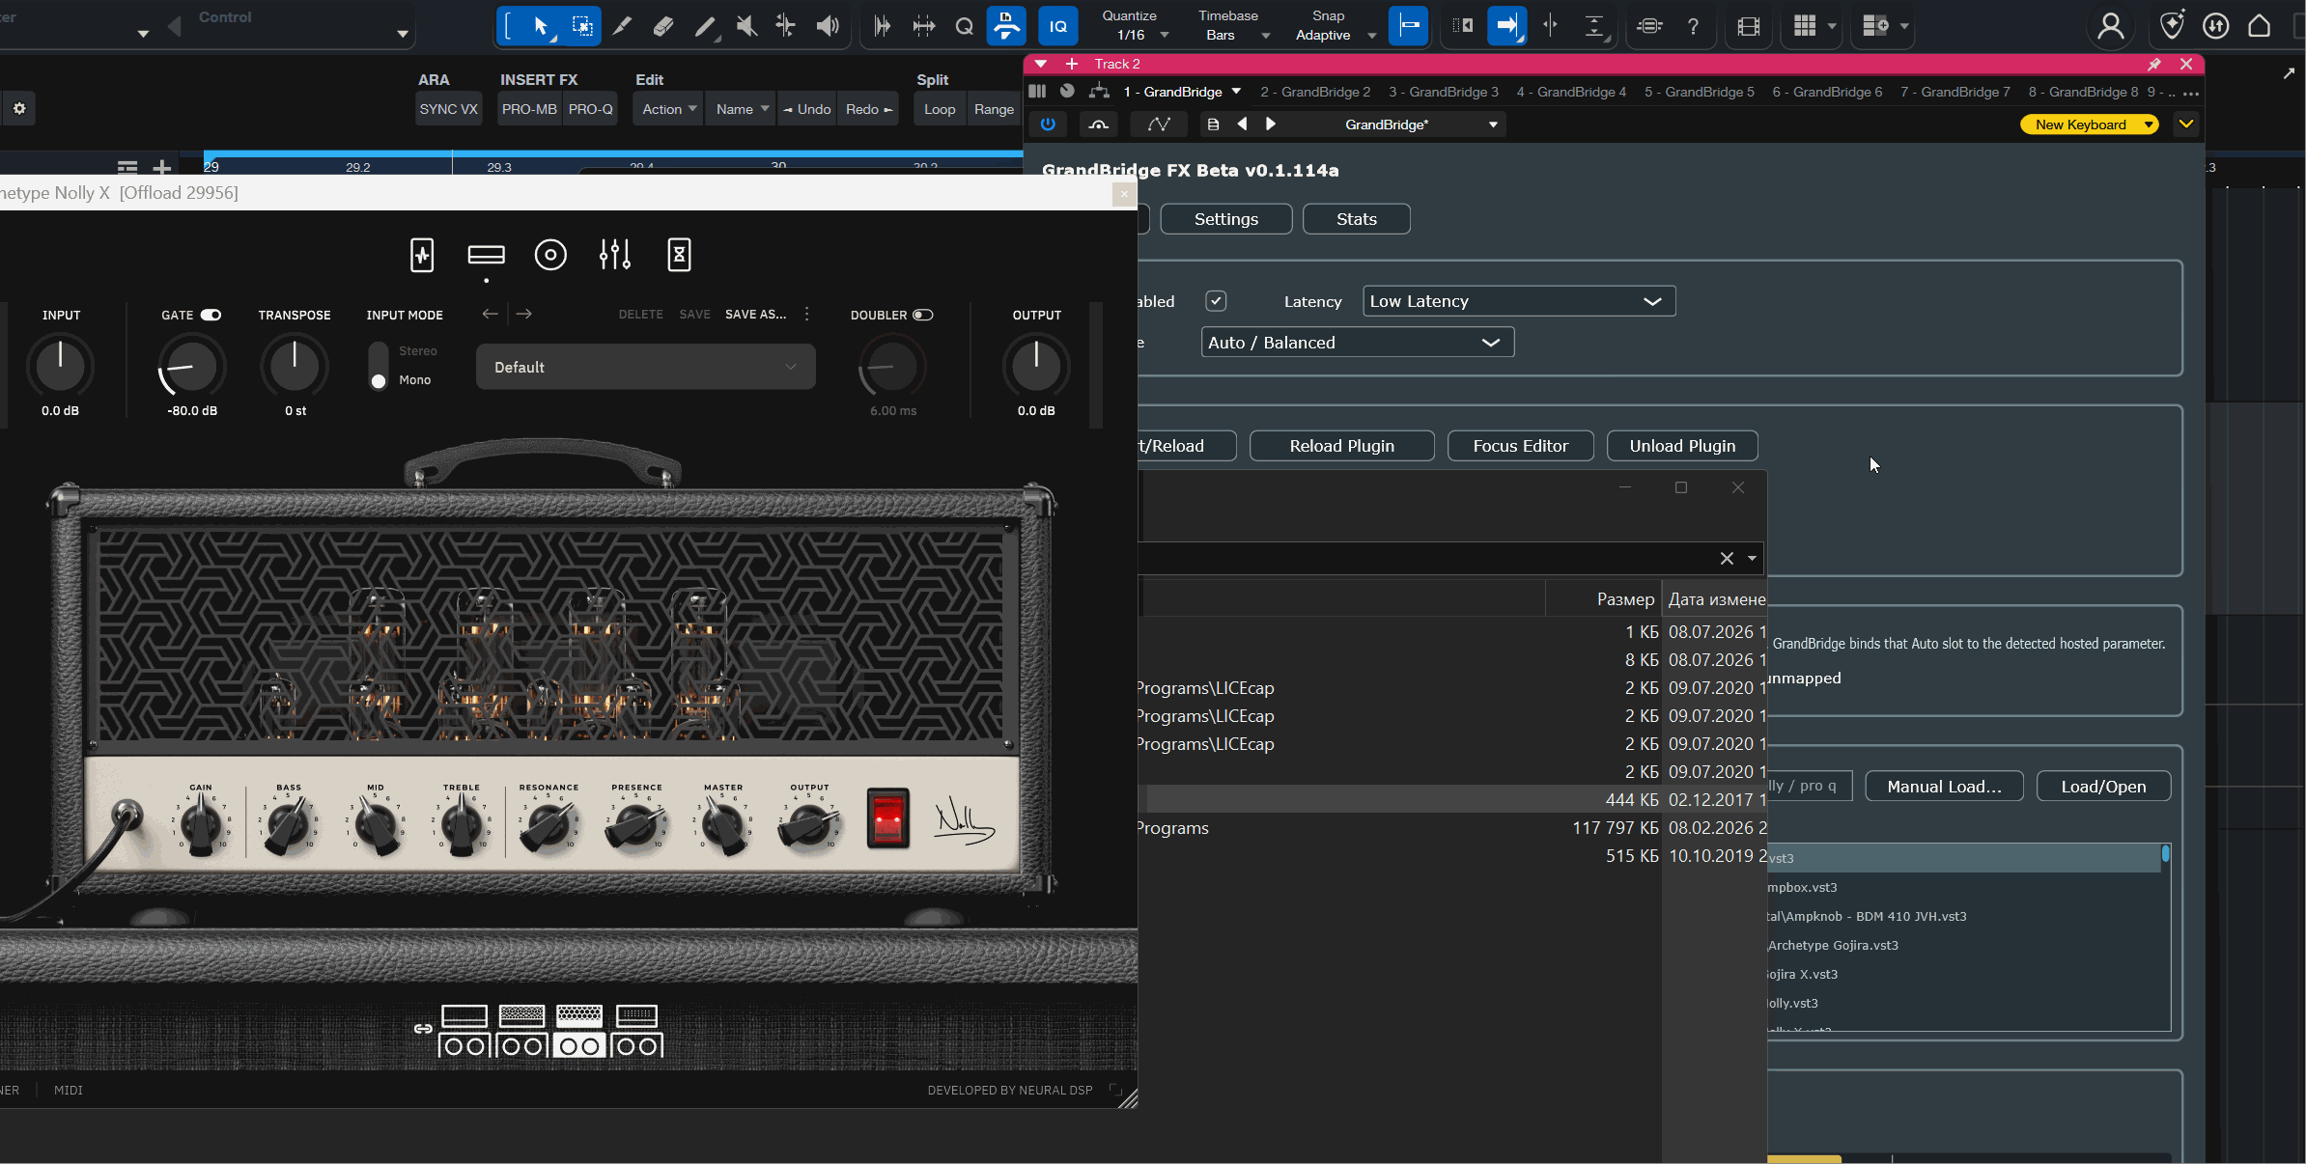Open the PRO-Q insert effect
2306x1164 pixels.
click(590, 109)
